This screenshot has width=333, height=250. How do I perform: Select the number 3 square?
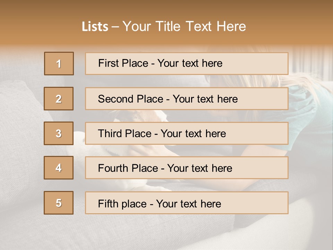pos(59,133)
